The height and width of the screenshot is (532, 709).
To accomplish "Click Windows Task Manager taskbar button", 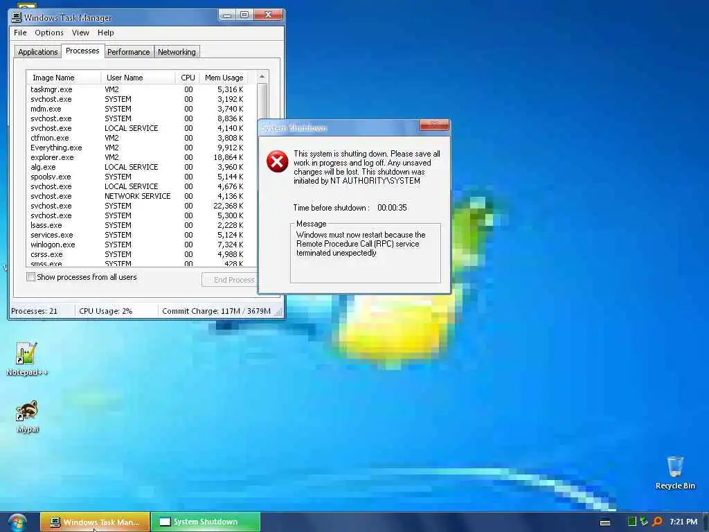I will [x=95, y=522].
